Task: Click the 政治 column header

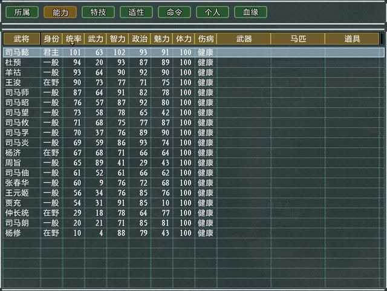Action: 140,39
